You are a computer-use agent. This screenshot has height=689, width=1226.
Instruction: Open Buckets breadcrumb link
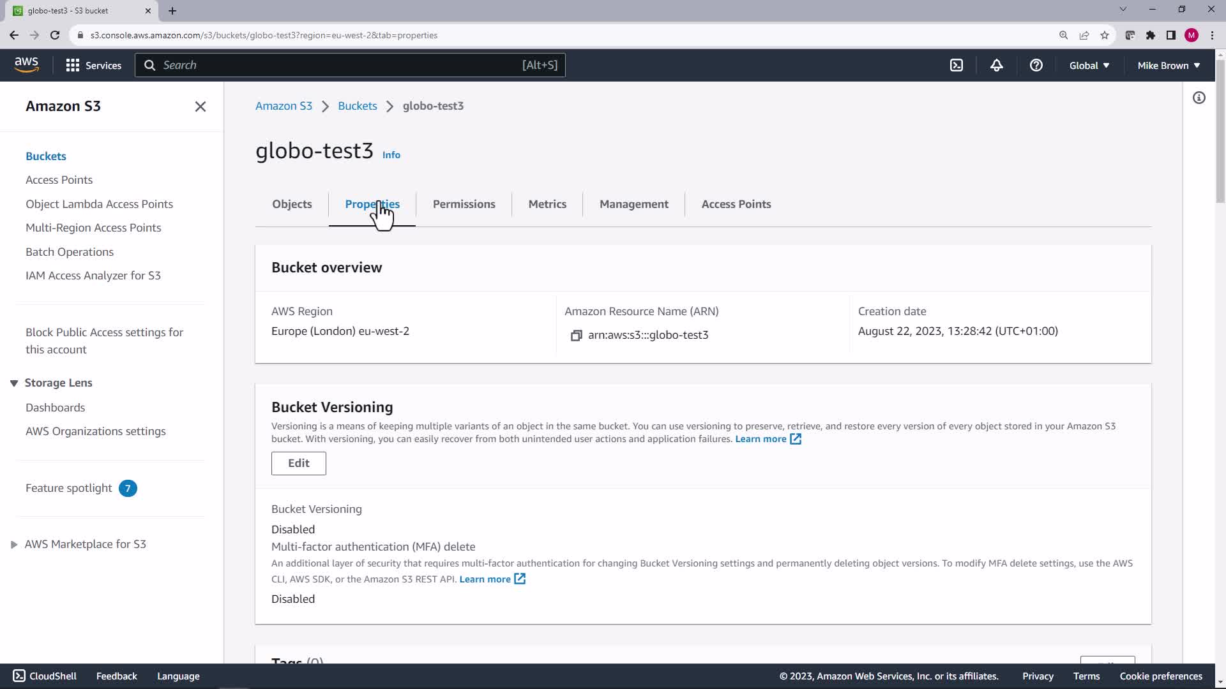357,106
